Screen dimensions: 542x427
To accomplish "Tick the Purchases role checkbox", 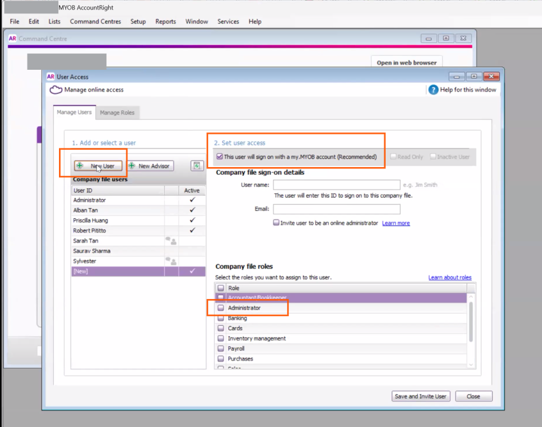I will (221, 359).
